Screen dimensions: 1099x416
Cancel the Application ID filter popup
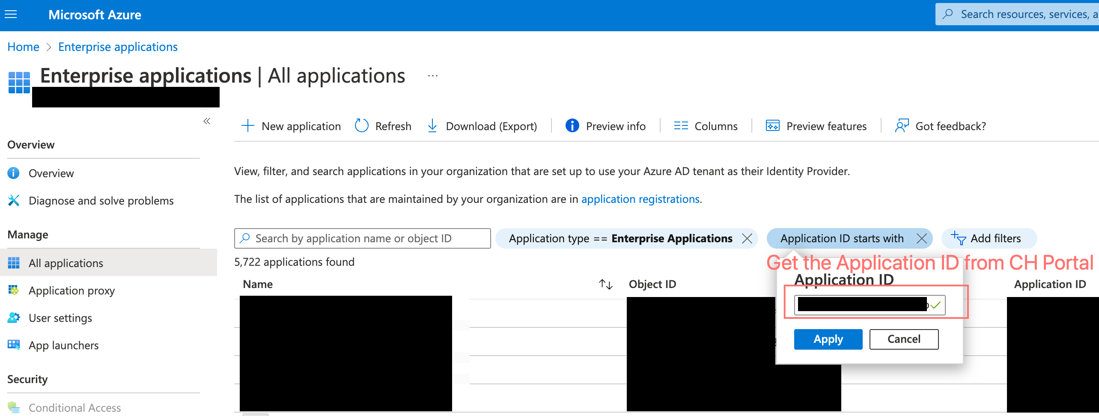coord(904,339)
